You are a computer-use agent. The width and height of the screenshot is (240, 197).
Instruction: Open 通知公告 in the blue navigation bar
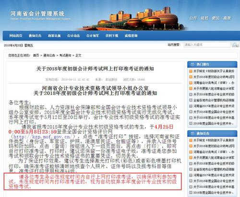click(35, 35)
